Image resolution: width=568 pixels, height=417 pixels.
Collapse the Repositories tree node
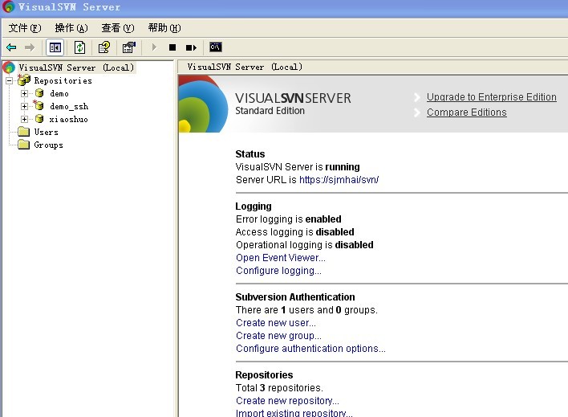click(10, 80)
